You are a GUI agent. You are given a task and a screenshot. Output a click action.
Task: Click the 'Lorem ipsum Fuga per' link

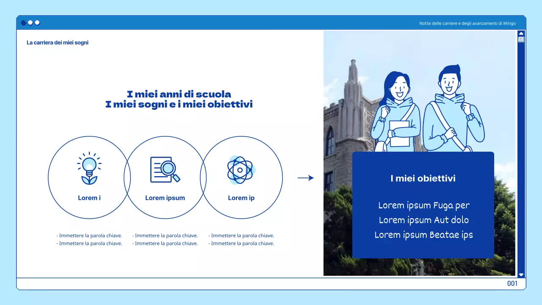(424, 205)
